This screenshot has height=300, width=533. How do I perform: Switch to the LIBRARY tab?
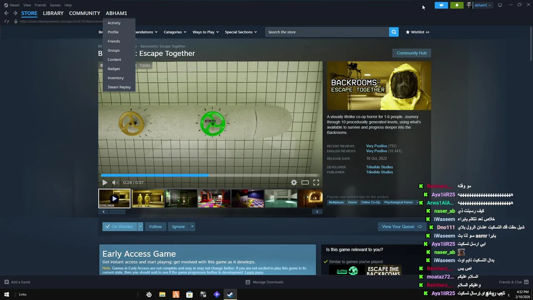[x=53, y=13]
